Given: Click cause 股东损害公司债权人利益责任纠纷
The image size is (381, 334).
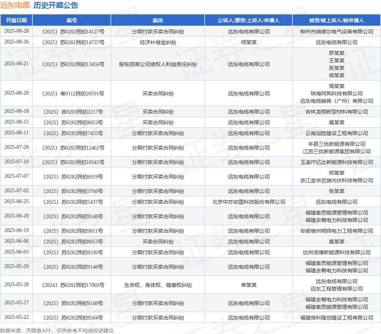Looking at the screenshot, I should coord(158,64).
